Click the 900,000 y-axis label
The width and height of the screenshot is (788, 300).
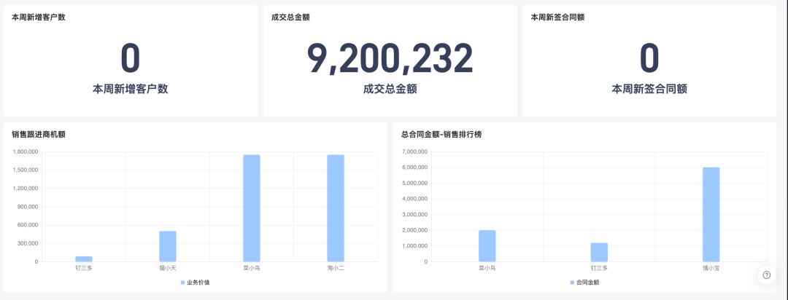tap(28, 207)
